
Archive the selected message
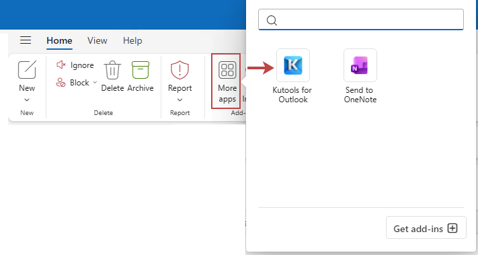tap(141, 76)
